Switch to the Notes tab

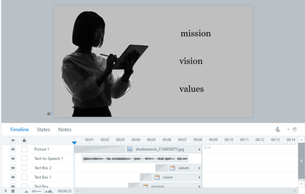[65, 130]
